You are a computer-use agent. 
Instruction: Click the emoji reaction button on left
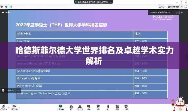(x=3, y=90)
